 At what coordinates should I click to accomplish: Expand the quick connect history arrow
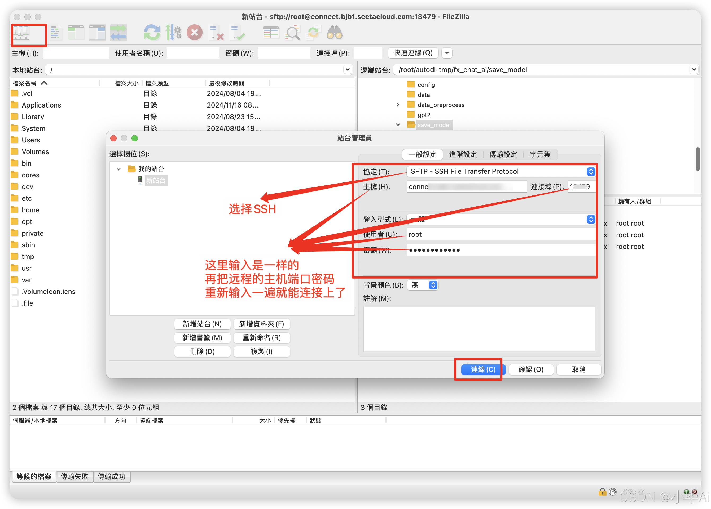(x=447, y=53)
